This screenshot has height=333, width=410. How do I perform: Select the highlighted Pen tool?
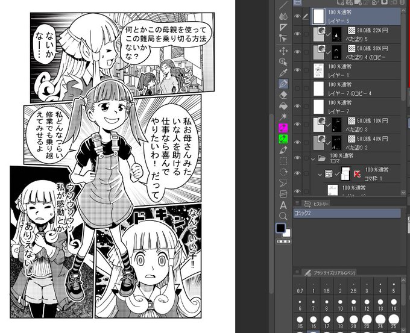click(x=283, y=84)
